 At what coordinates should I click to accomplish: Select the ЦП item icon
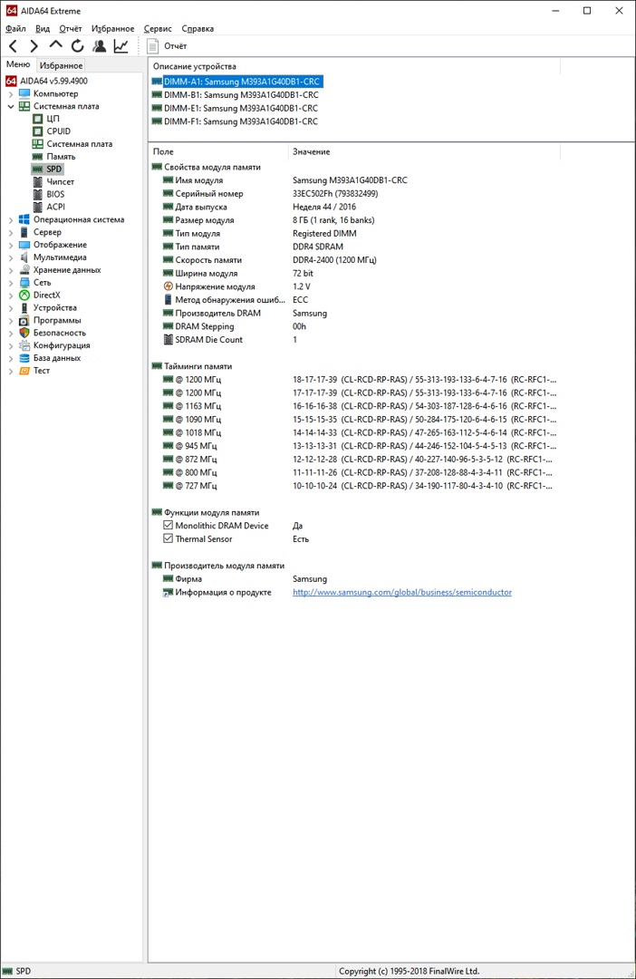pyautogui.click(x=37, y=119)
